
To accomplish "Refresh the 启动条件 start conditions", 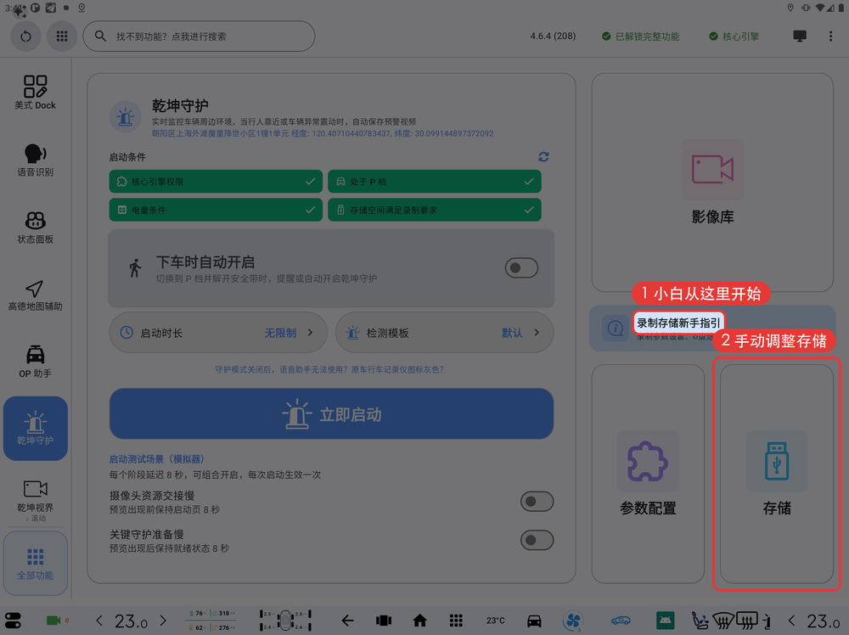I will point(543,156).
